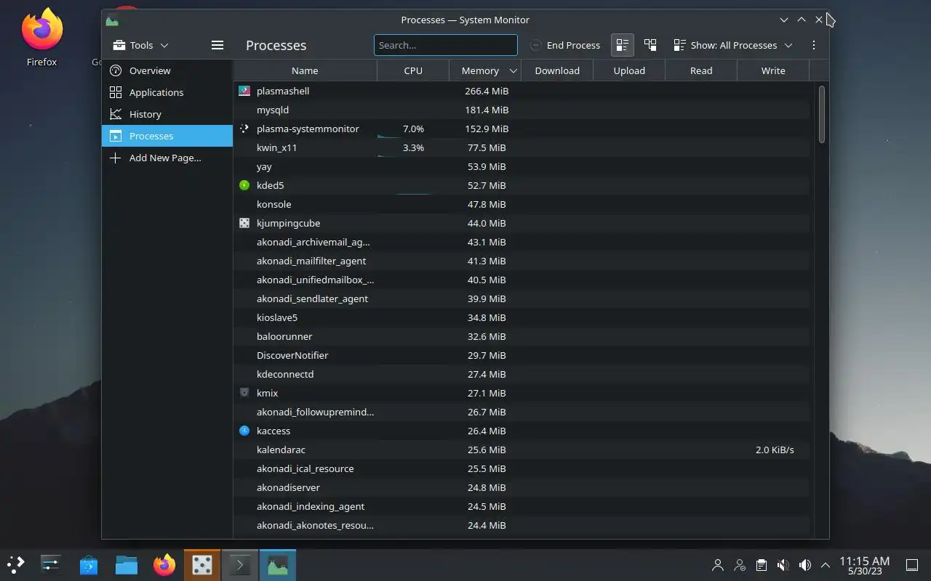Click the muted volume tray icon
Image resolution: width=931 pixels, height=581 pixels.
(x=783, y=565)
